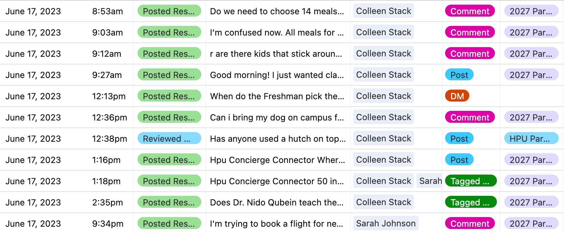Viewport: 564px width, 233px height.
Task: Click the orange DM type tag
Action: click(457, 96)
